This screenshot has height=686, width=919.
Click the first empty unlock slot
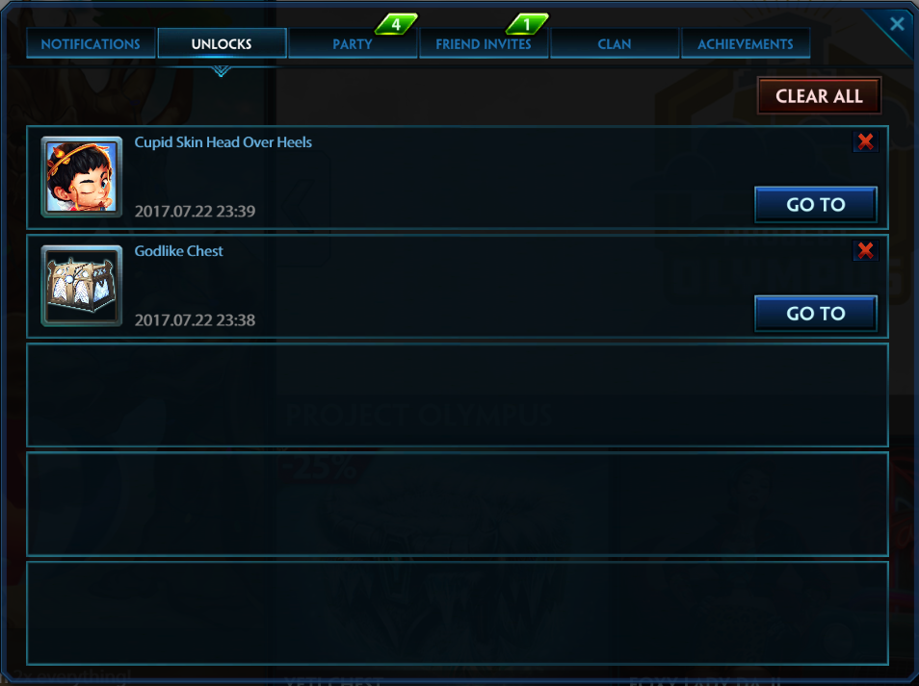[x=458, y=395]
